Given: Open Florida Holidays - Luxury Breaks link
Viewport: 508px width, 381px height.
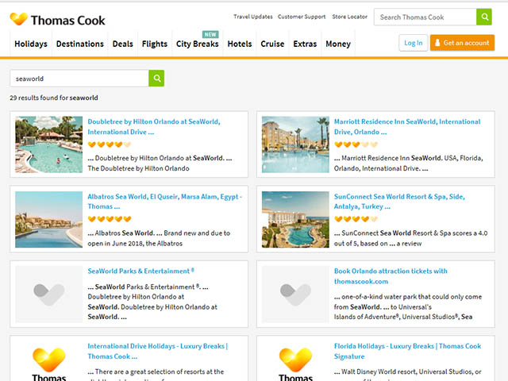Looking at the screenshot, I should 407,351.
